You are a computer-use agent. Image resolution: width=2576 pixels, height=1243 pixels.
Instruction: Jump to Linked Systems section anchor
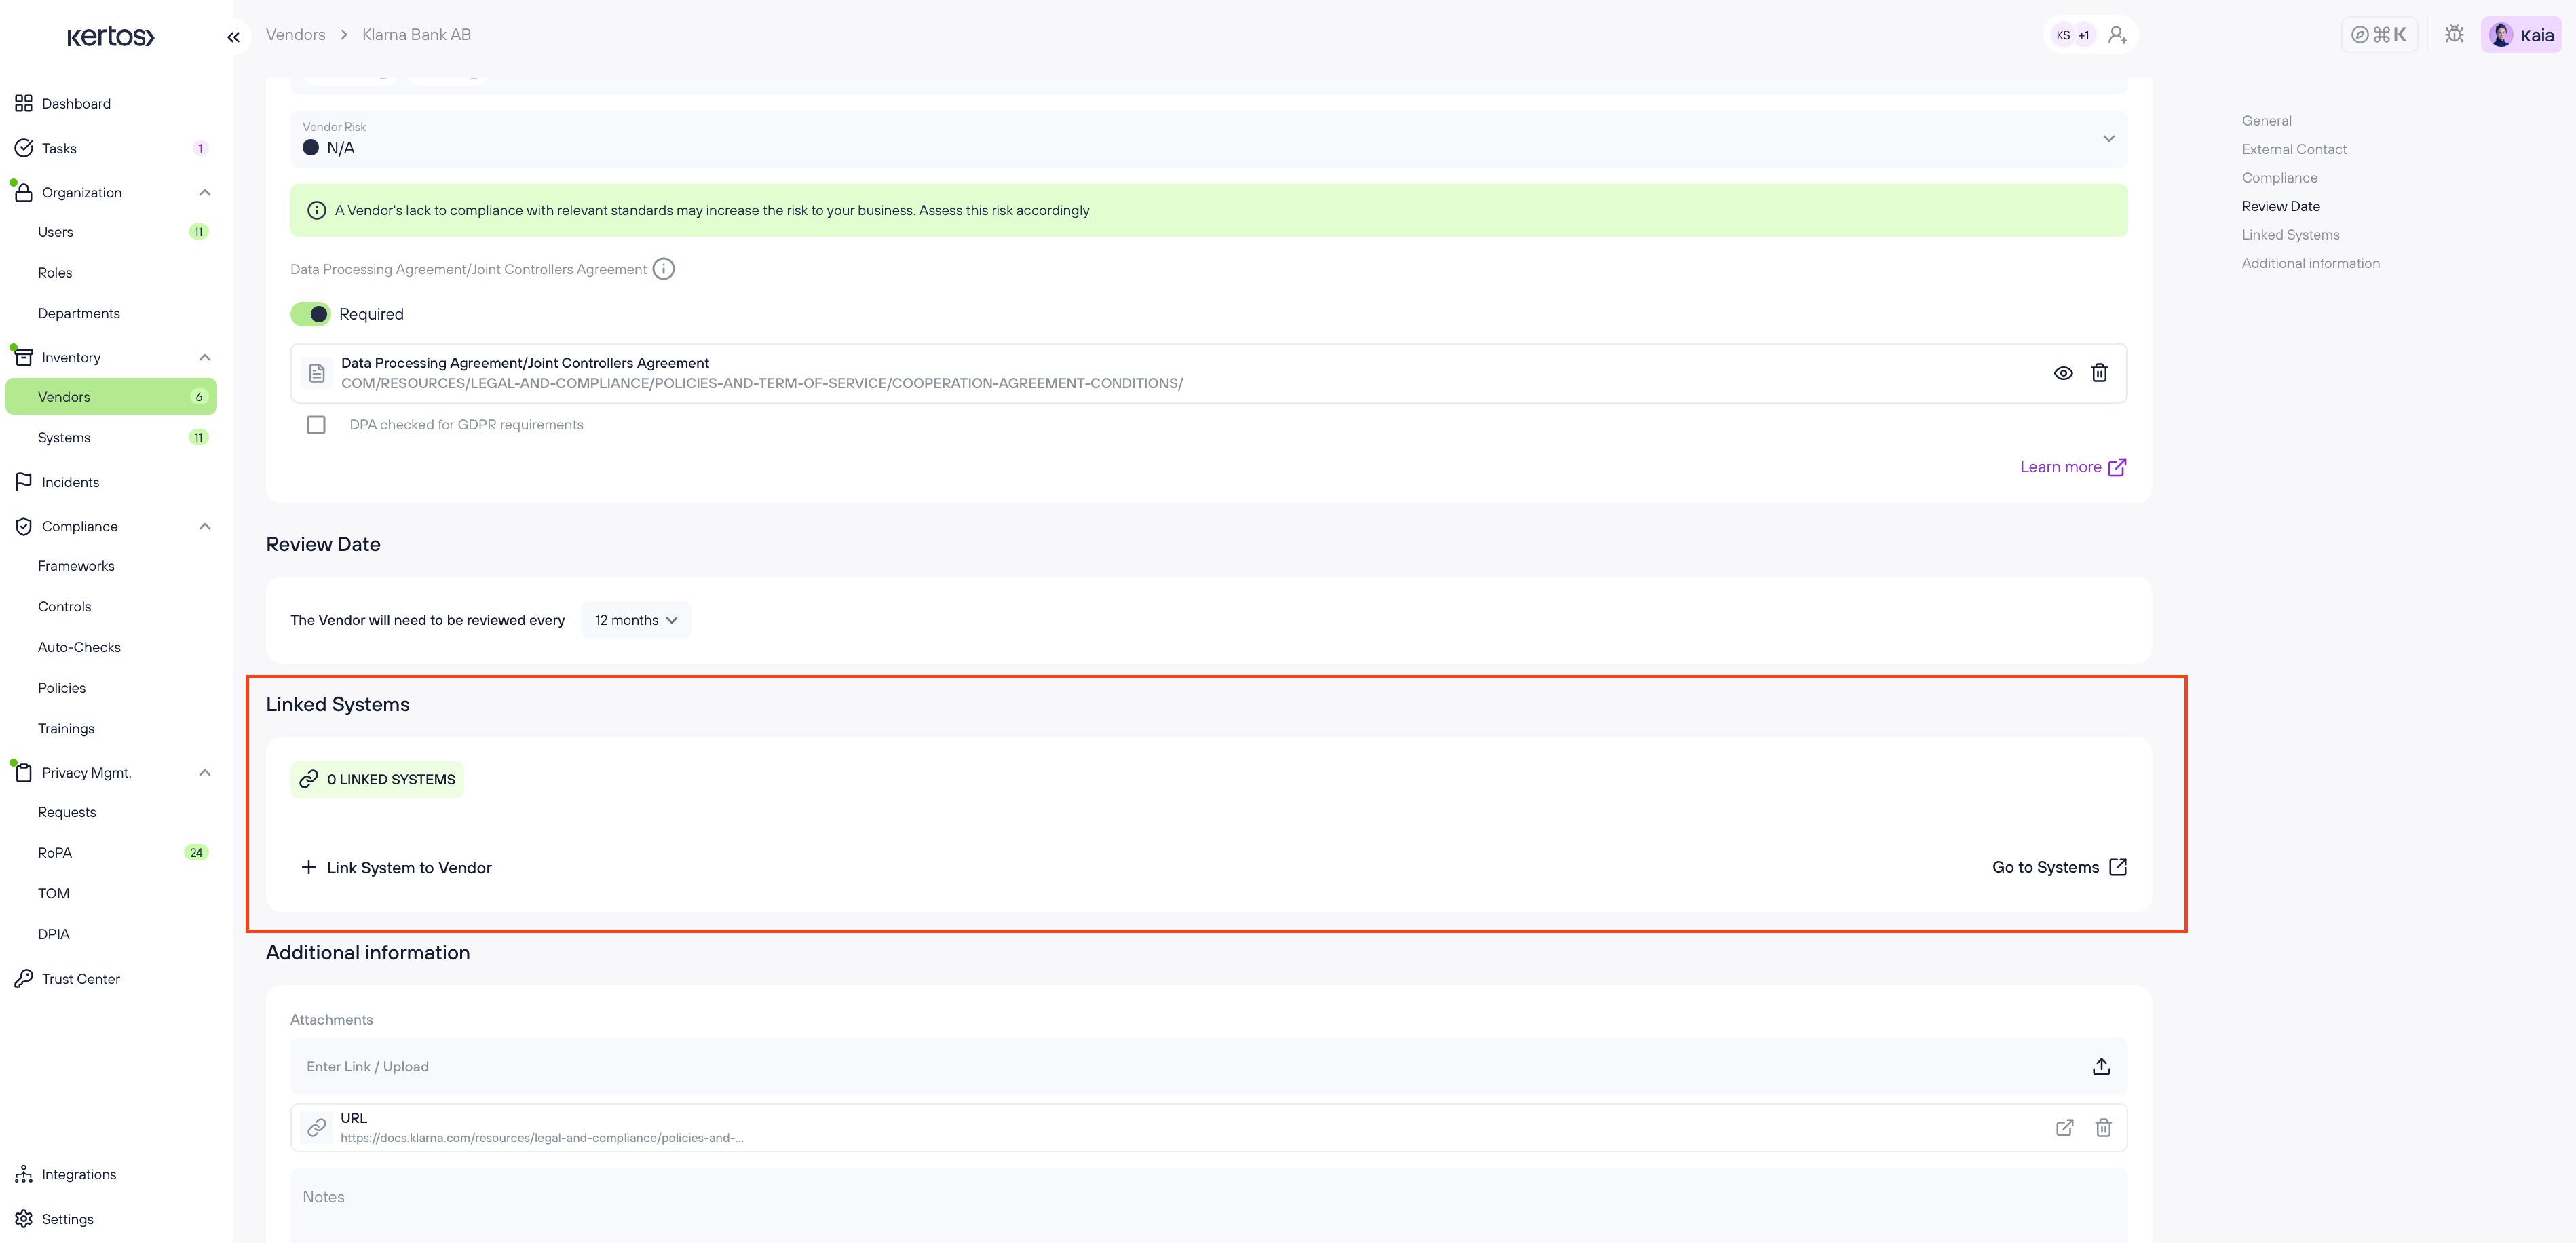(x=2290, y=235)
